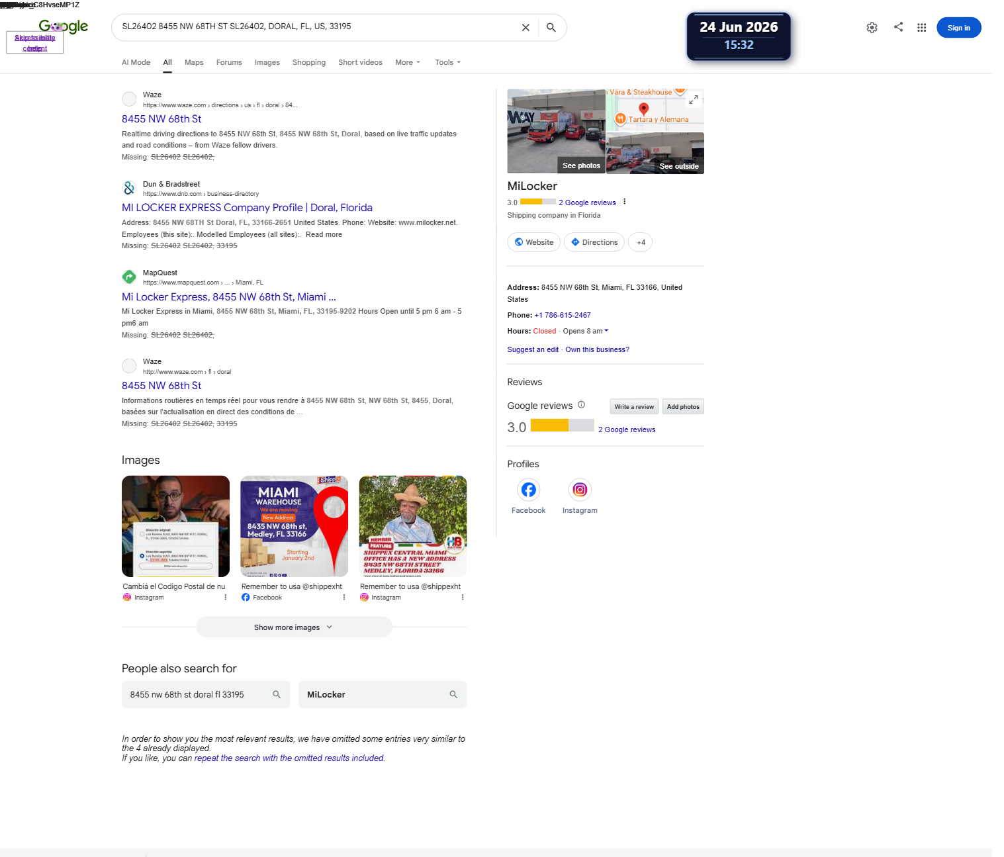
Task: Click the Tartara y Alemana map pin
Action: [x=620, y=118]
